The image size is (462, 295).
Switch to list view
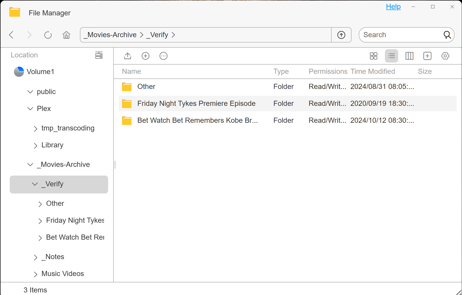[x=392, y=56]
